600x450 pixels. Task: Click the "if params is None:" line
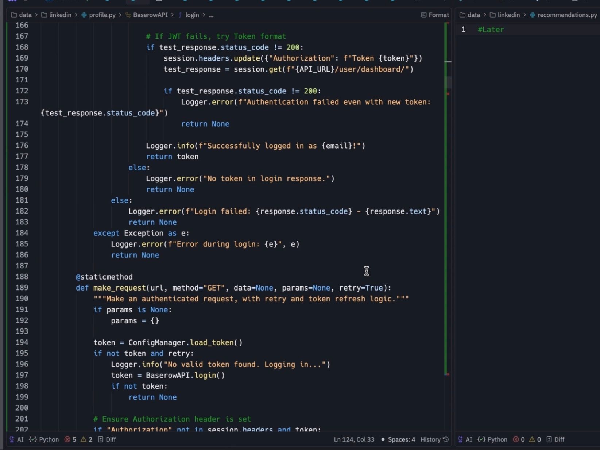[x=132, y=310]
